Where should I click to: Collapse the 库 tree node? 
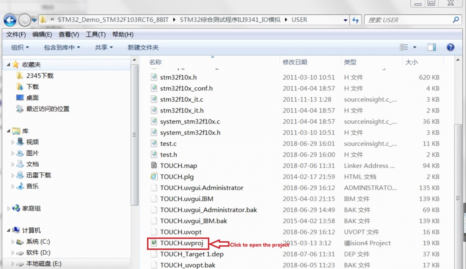(x=9, y=131)
